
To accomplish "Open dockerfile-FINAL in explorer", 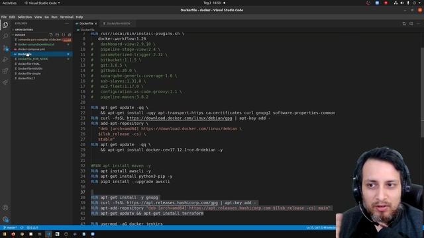I will pos(28,64).
